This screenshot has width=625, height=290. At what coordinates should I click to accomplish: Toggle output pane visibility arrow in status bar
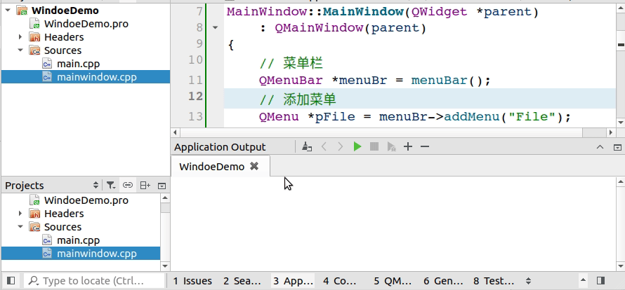point(583,281)
